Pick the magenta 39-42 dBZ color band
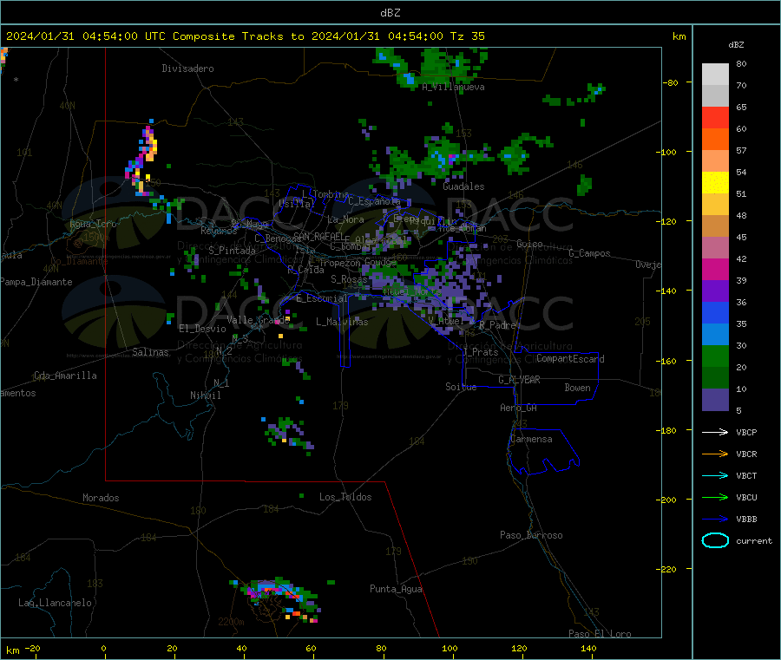Image resolution: width=781 pixels, height=660 pixels. [715, 269]
